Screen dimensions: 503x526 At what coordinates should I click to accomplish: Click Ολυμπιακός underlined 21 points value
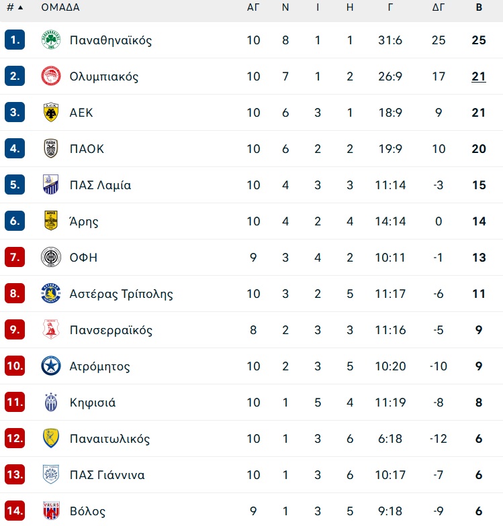[x=479, y=76]
